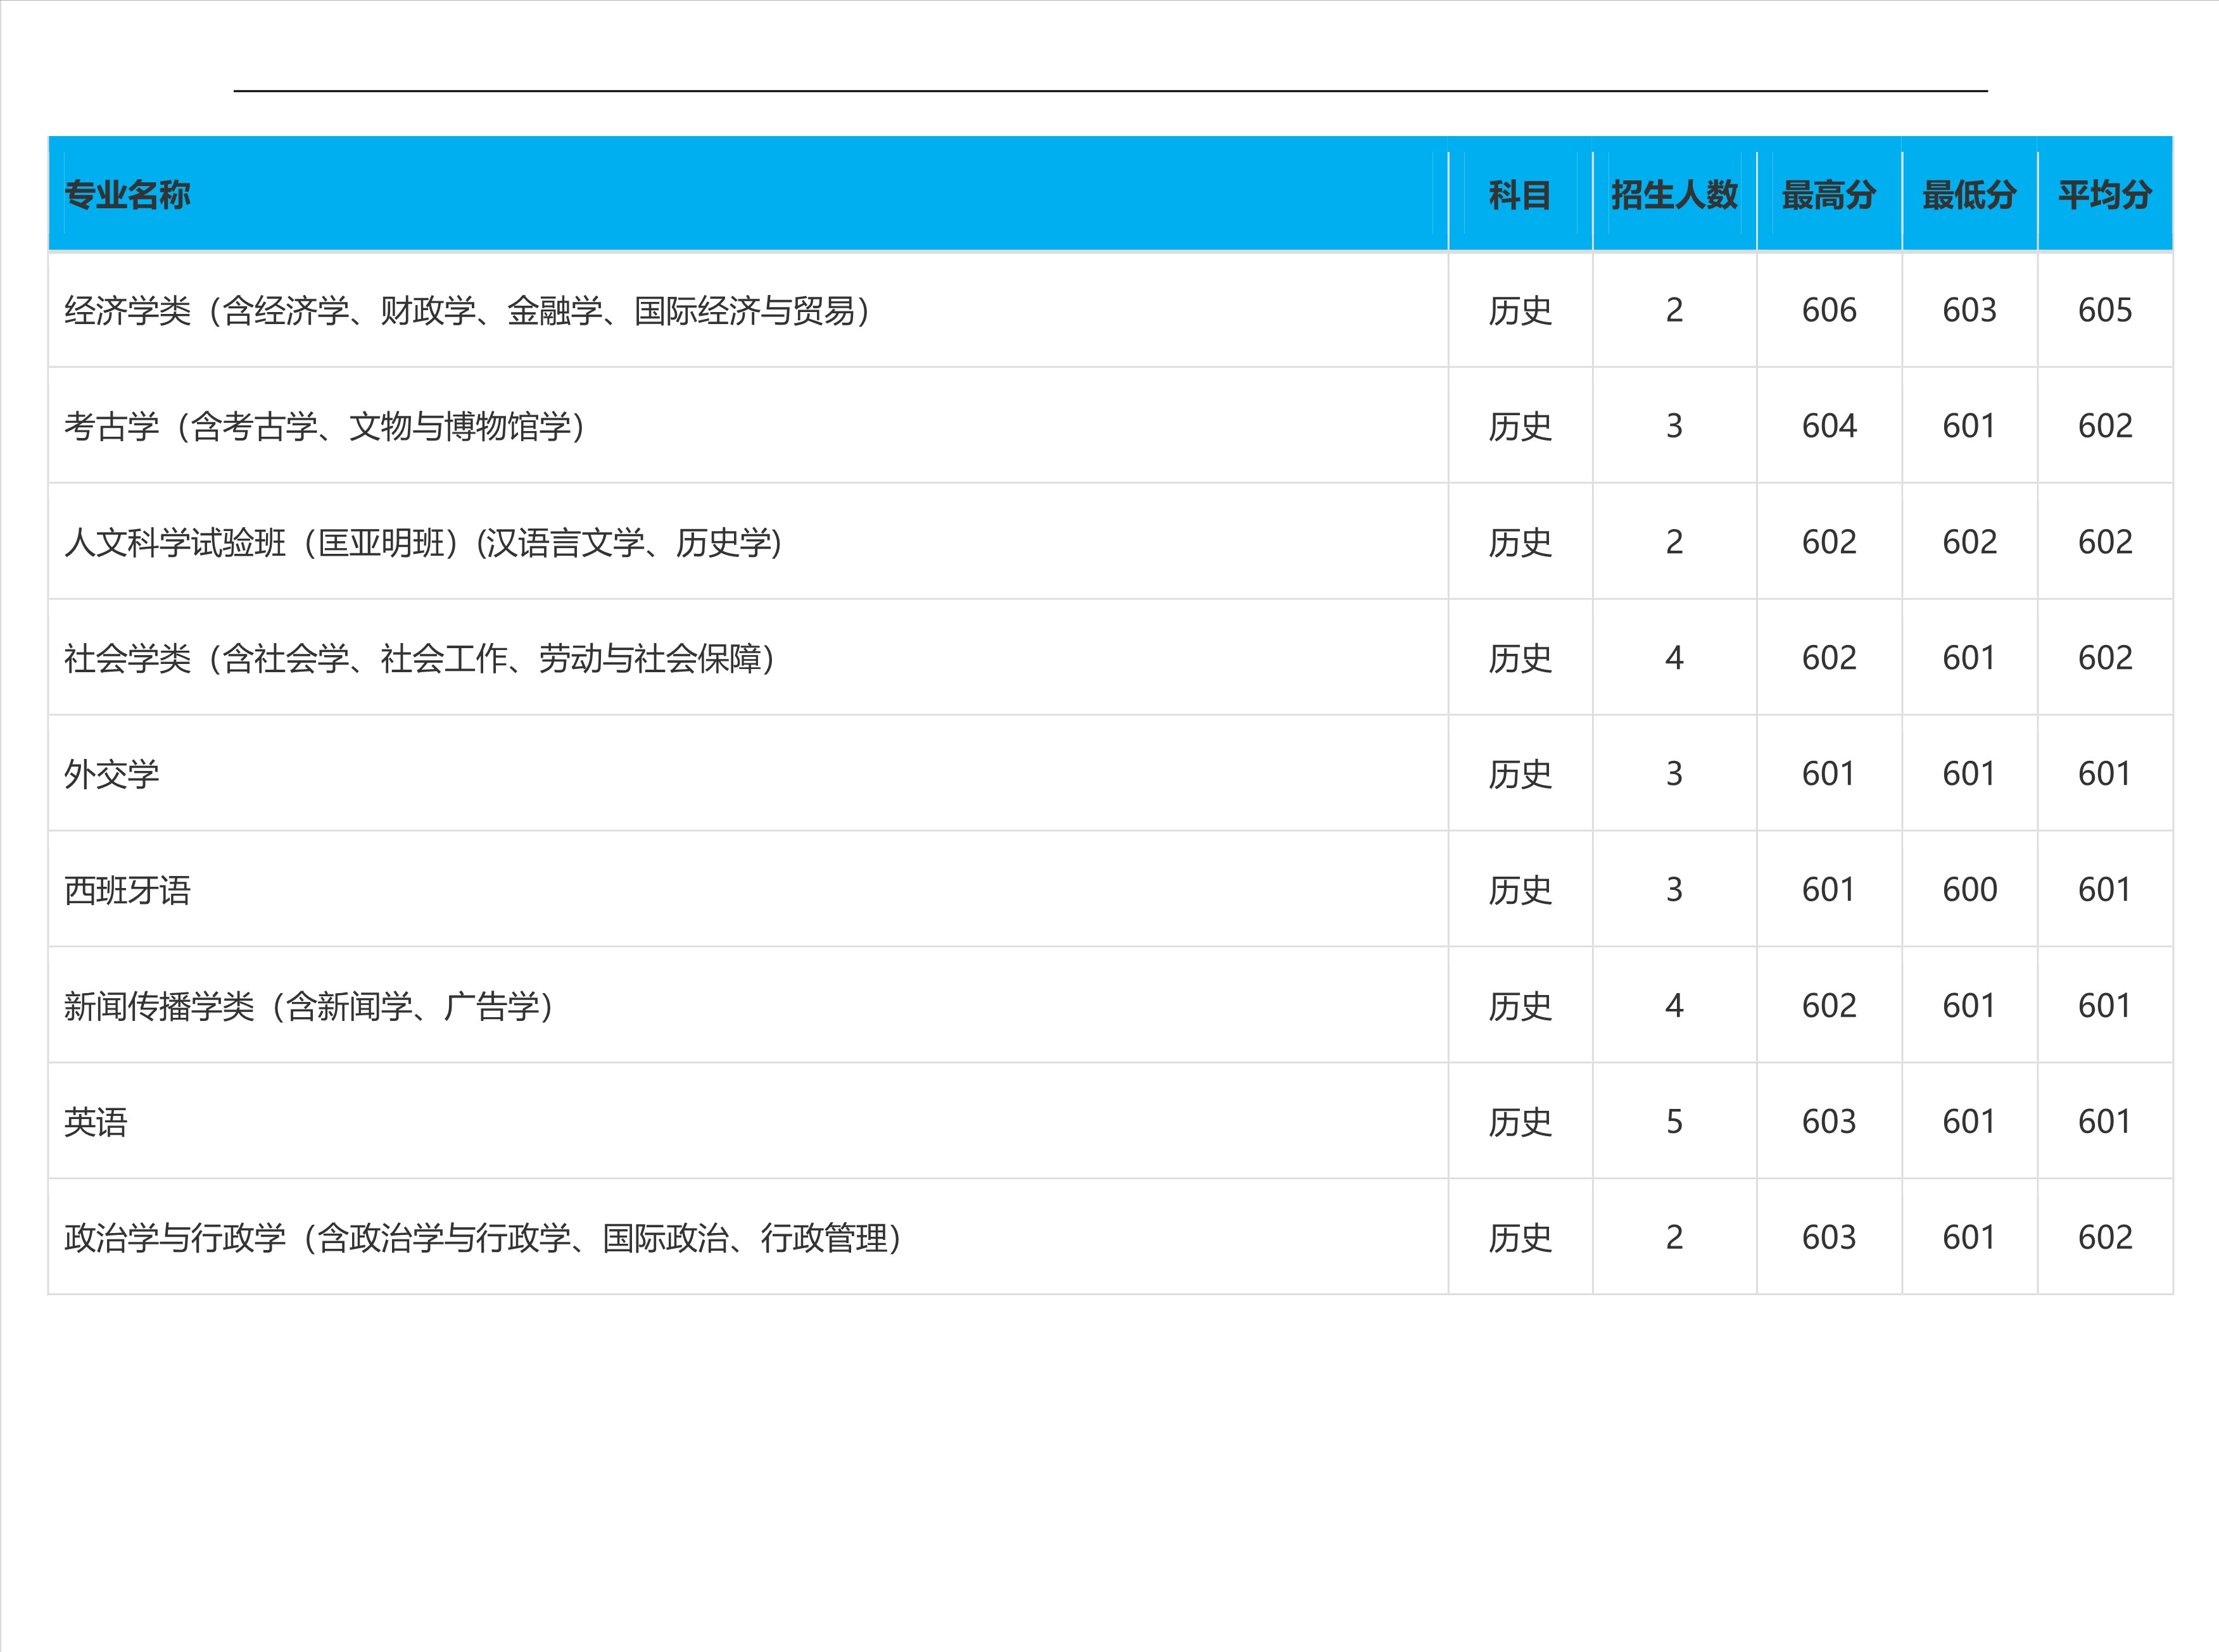Click the 605 average score for 经济学类
Image resolution: width=2219 pixels, height=1652 pixels.
(2107, 311)
